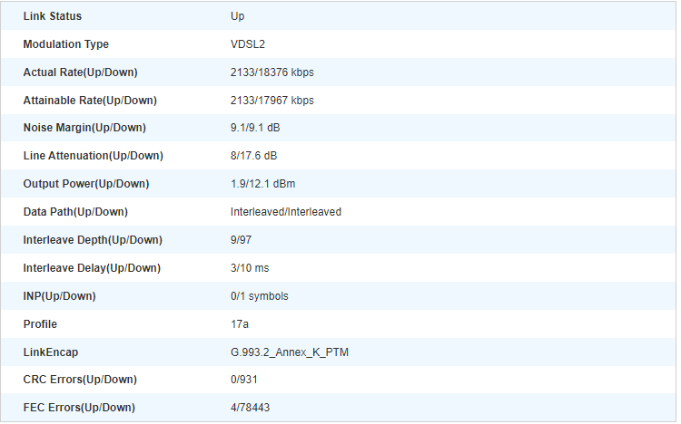Screen dimensions: 681x424
Task: Select the Modulation Type VDSL2 value
Action: (x=248, y=44)
